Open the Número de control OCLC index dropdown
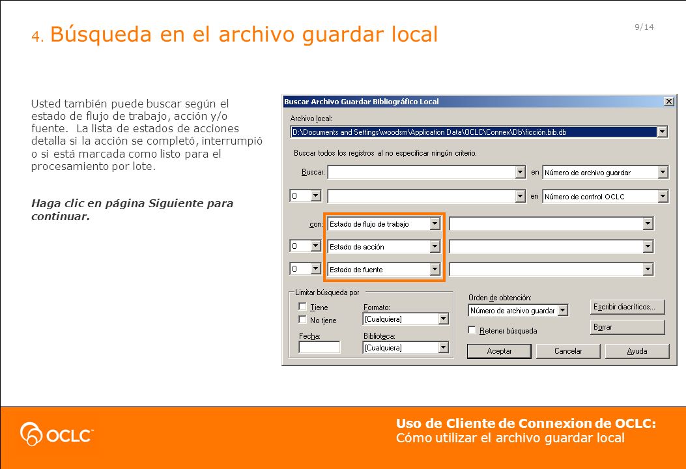Screen dimensions: 686x469 663,197
